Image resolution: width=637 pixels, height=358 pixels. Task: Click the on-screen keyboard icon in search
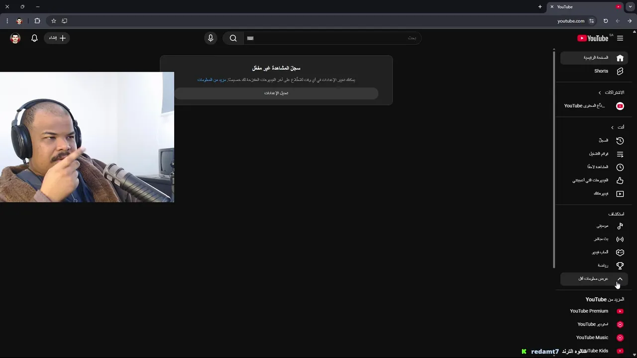point(250,38)
